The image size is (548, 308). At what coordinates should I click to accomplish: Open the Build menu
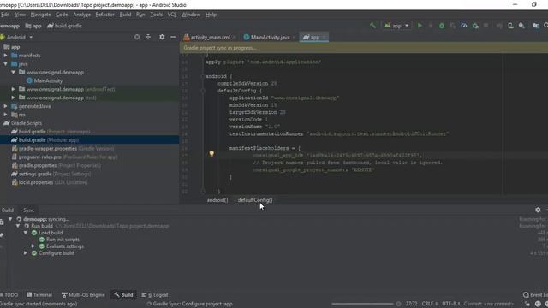[x=125, y=15]
